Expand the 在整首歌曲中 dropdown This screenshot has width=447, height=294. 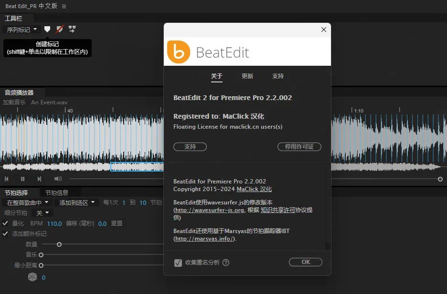pos(28,203)
